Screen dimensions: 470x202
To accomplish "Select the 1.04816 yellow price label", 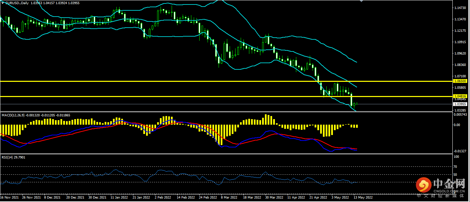I will (x=460, y=96).
